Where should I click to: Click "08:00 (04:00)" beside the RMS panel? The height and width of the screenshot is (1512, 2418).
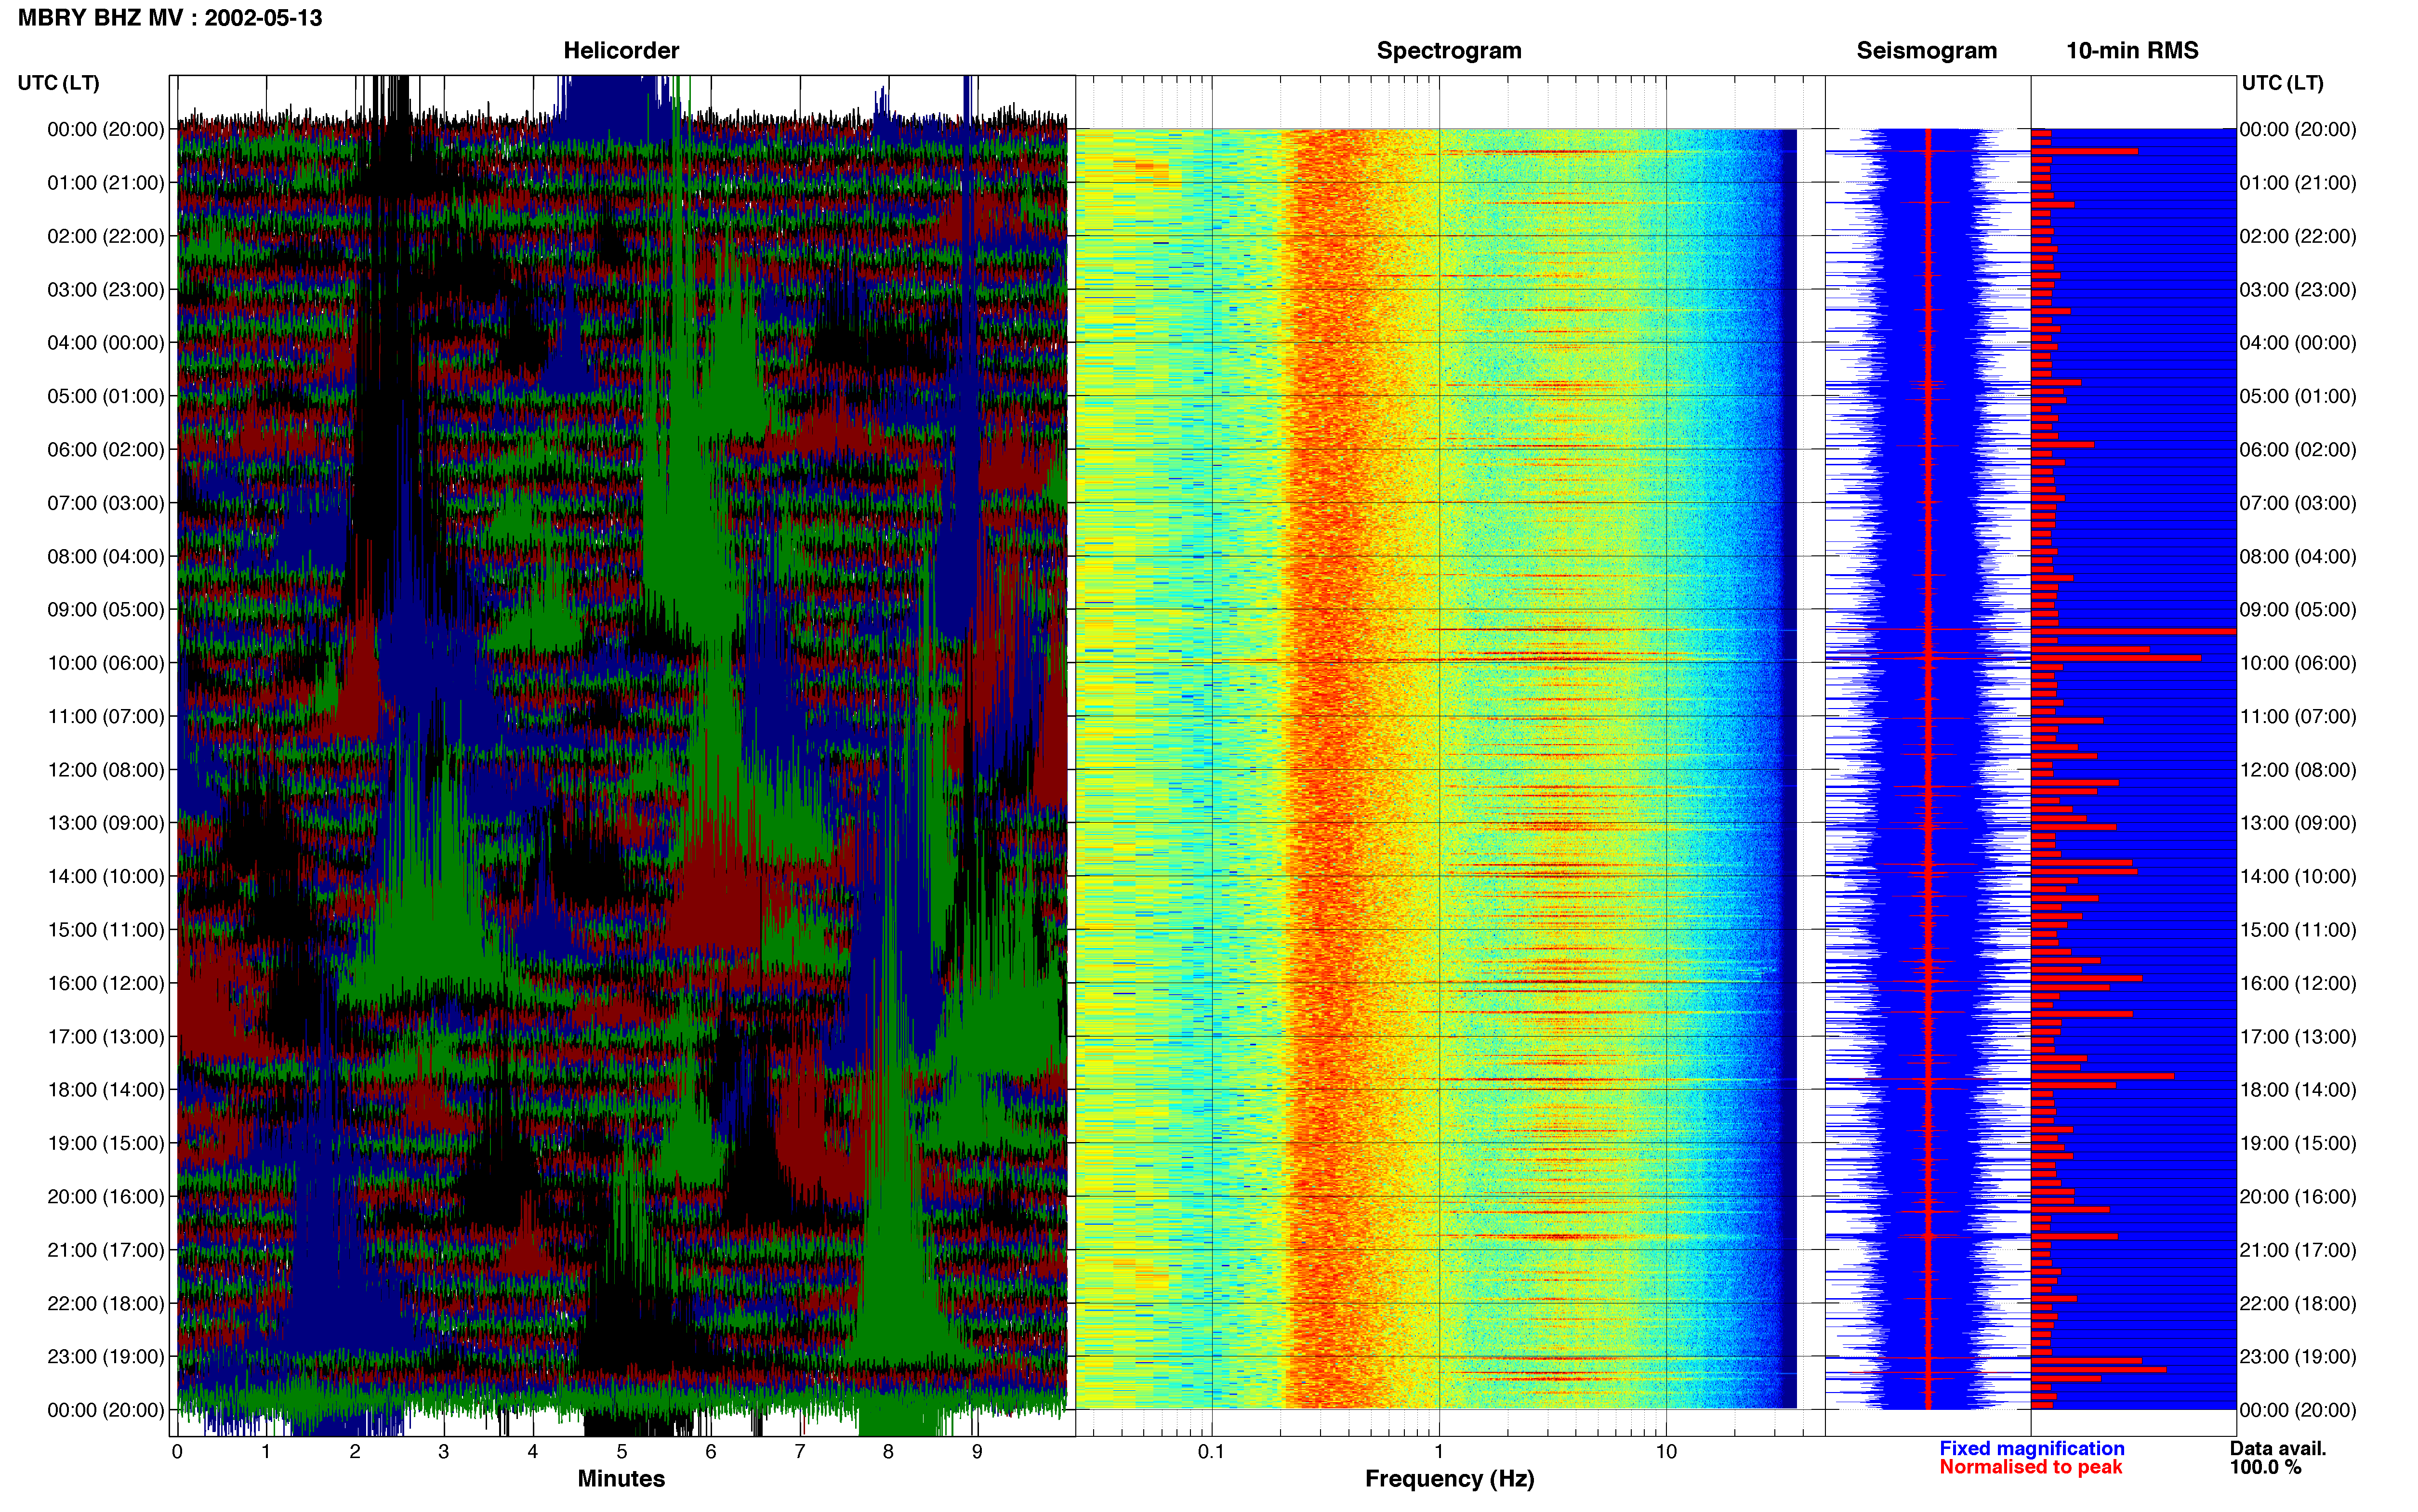click(2298, 557)
